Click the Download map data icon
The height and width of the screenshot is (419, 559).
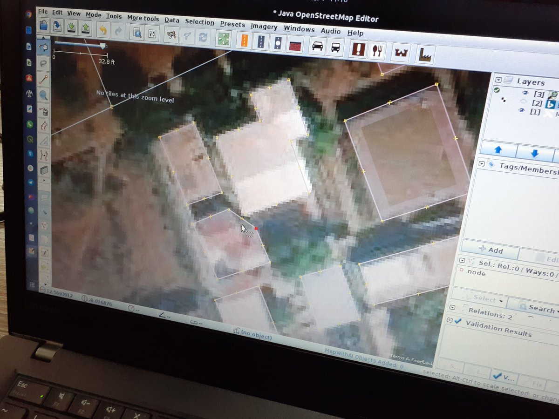pos(71,27)
